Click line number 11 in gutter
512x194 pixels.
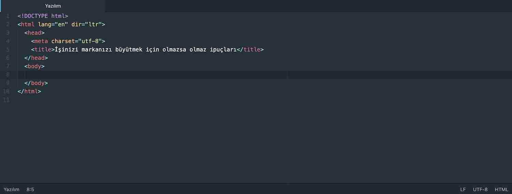pyautogui.click(x=6, y=100)
